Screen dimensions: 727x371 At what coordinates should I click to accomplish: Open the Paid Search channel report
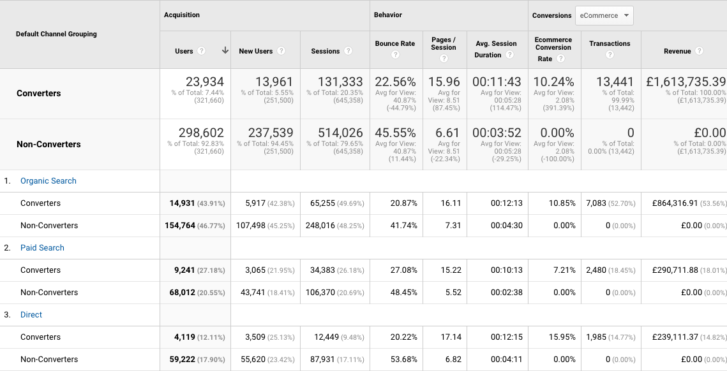tap(42, 247)
